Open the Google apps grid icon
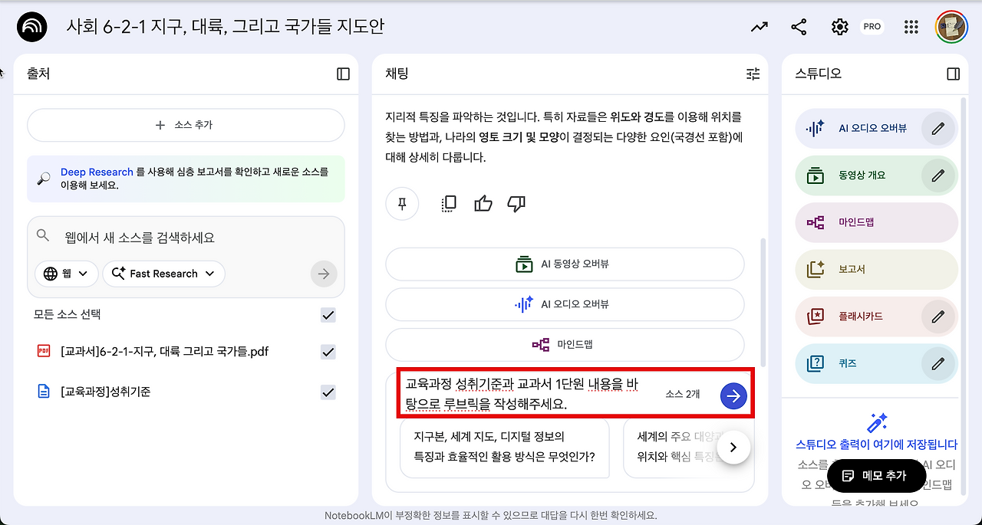Screen dimensions: 982x525 911,27
